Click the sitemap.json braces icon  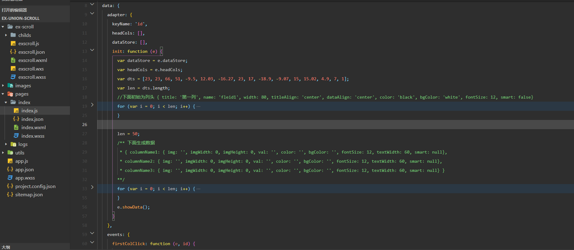(10, 194)
